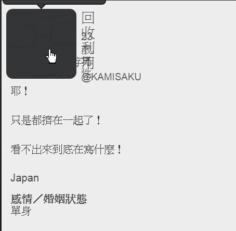The width and height of the screenshot is (236, 231).
Task: Select the 看不出來到底在寫什麼！ text line
Action: [66, 150]
